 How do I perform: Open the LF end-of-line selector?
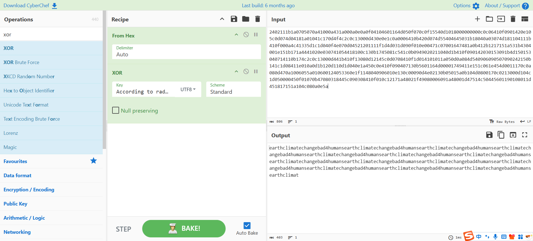tap(526, 121)
